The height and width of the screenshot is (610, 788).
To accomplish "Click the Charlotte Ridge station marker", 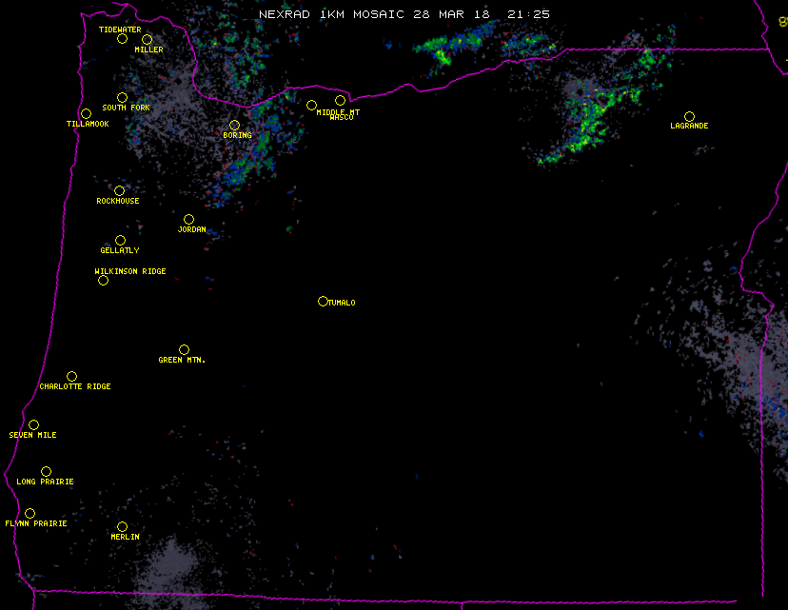I will 72,377.
